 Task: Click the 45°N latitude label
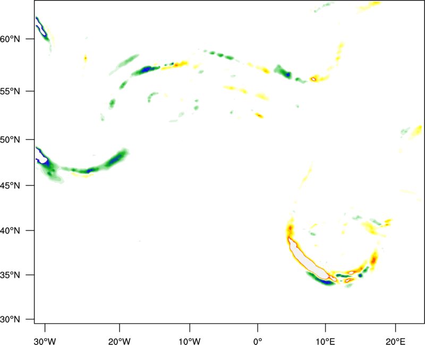10,186
